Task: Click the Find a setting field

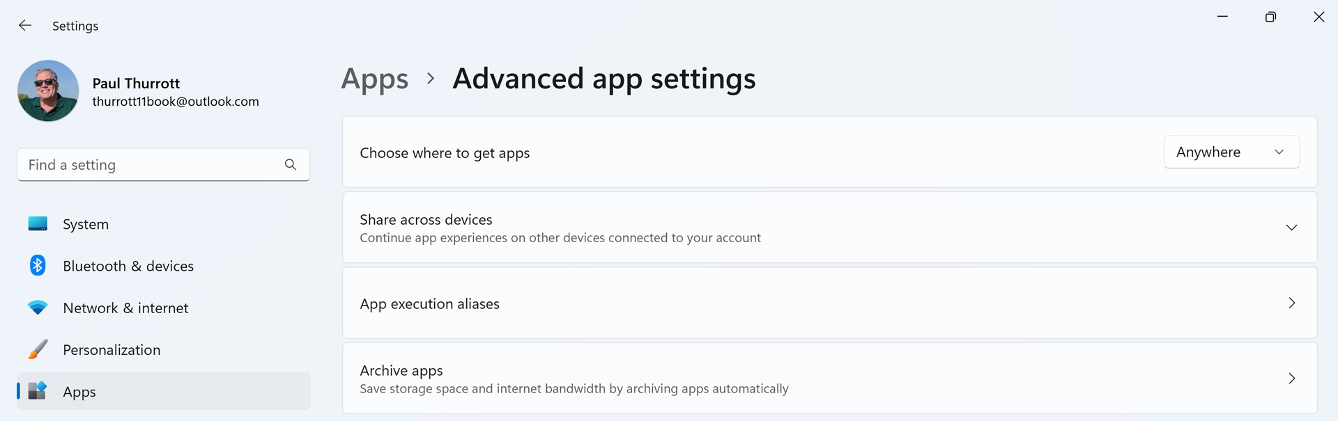Action: point(150,165)
